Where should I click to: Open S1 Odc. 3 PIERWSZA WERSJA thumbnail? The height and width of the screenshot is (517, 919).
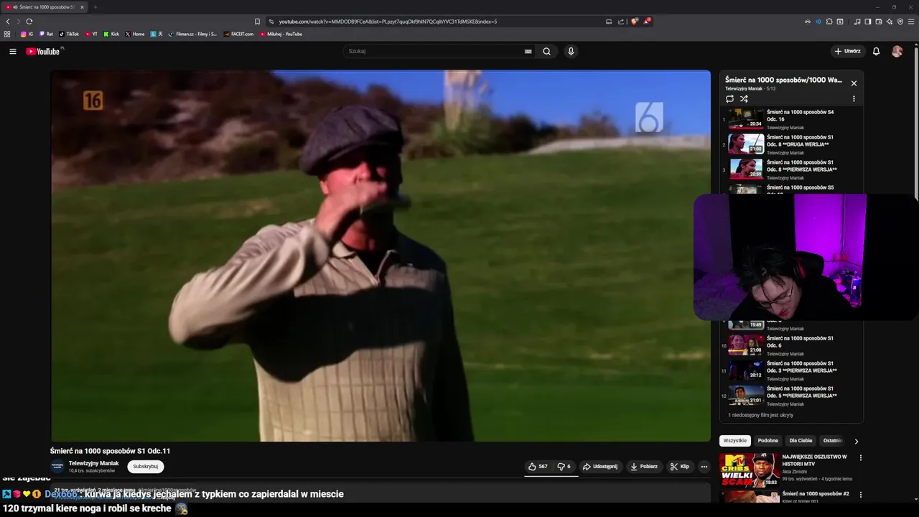(746, 371)
